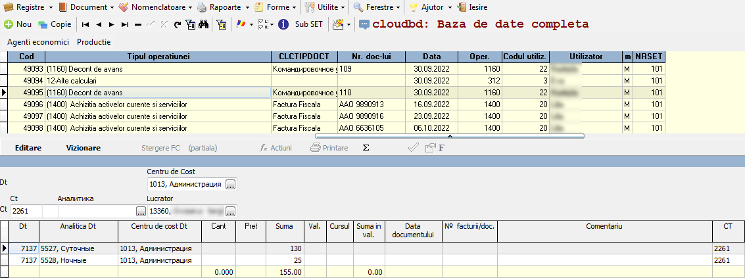Click the Centru de Cost field 1013
The width and height of the screenshot is (745, 278).
click(x=186, y=185)
